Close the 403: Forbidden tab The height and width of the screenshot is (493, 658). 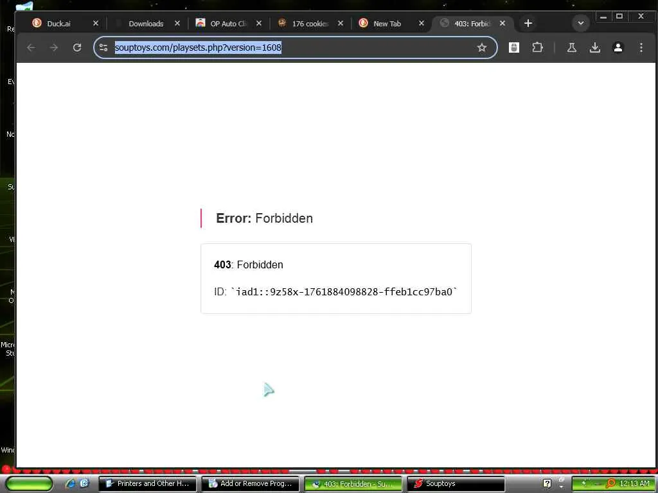[502, 24]
